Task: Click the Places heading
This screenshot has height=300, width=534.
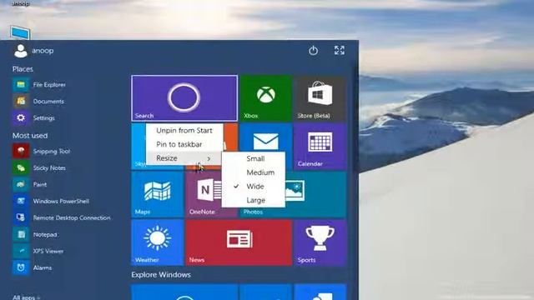Action: [23, 69]
